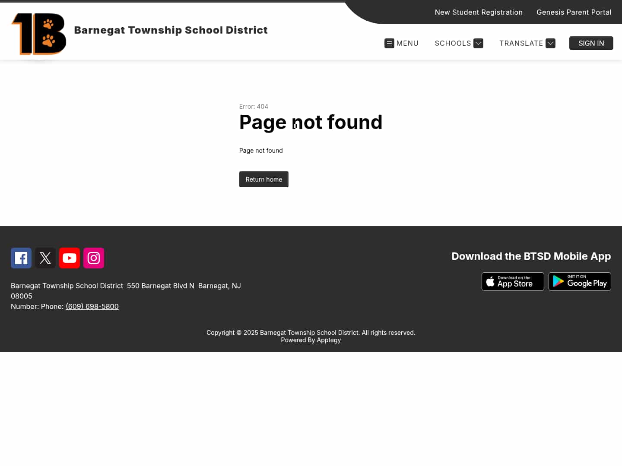Open the YouTube channel icon
622x466 pixels.
pos(69,258)
